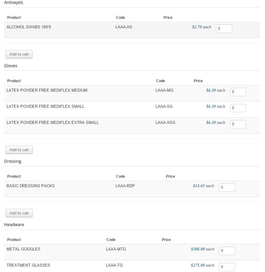Select the METAL GOGGLES product name
Image resolution: width=265 pixels, height=272 pixels.
click(23, 249)
